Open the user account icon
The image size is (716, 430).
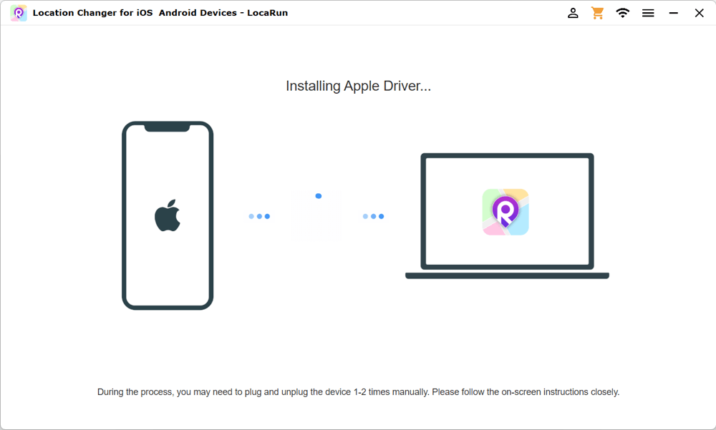pyautogui.click(x=573, y=13)
